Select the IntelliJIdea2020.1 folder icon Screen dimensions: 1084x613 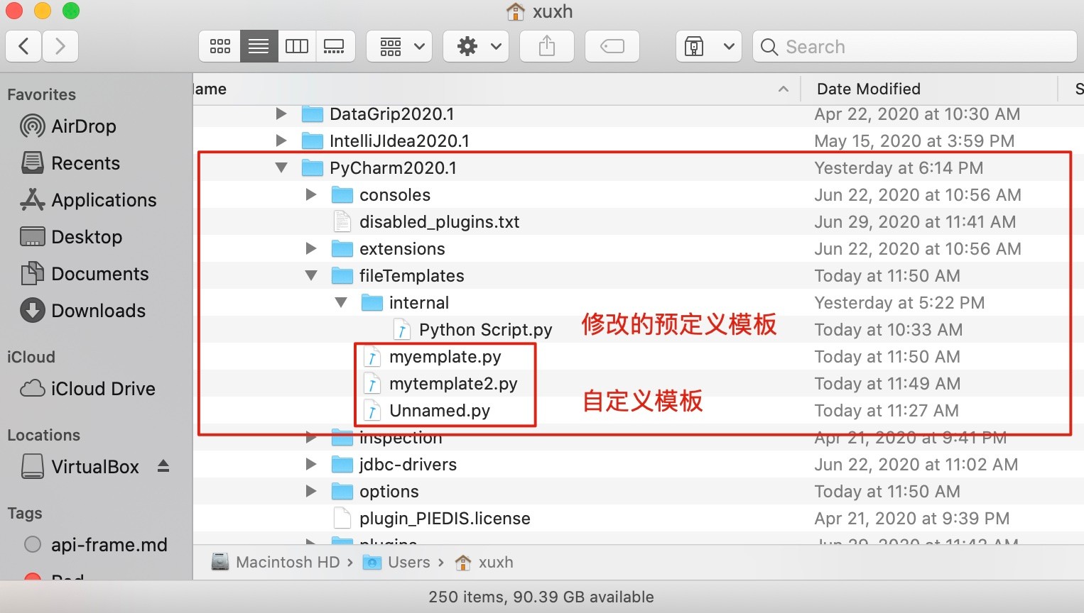(x=313, y=140)
